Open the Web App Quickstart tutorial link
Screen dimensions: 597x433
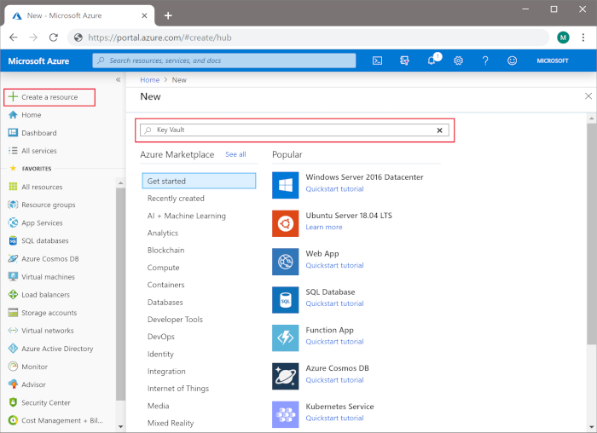click(334, 265)
